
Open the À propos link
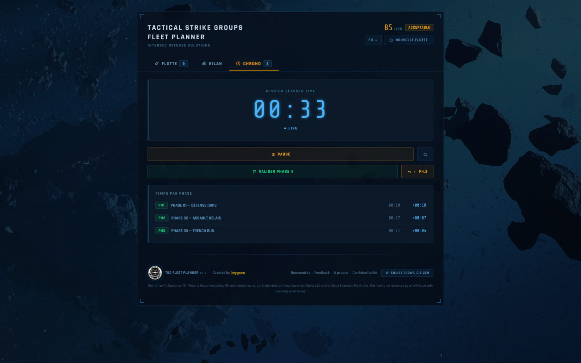click(341, 273)
